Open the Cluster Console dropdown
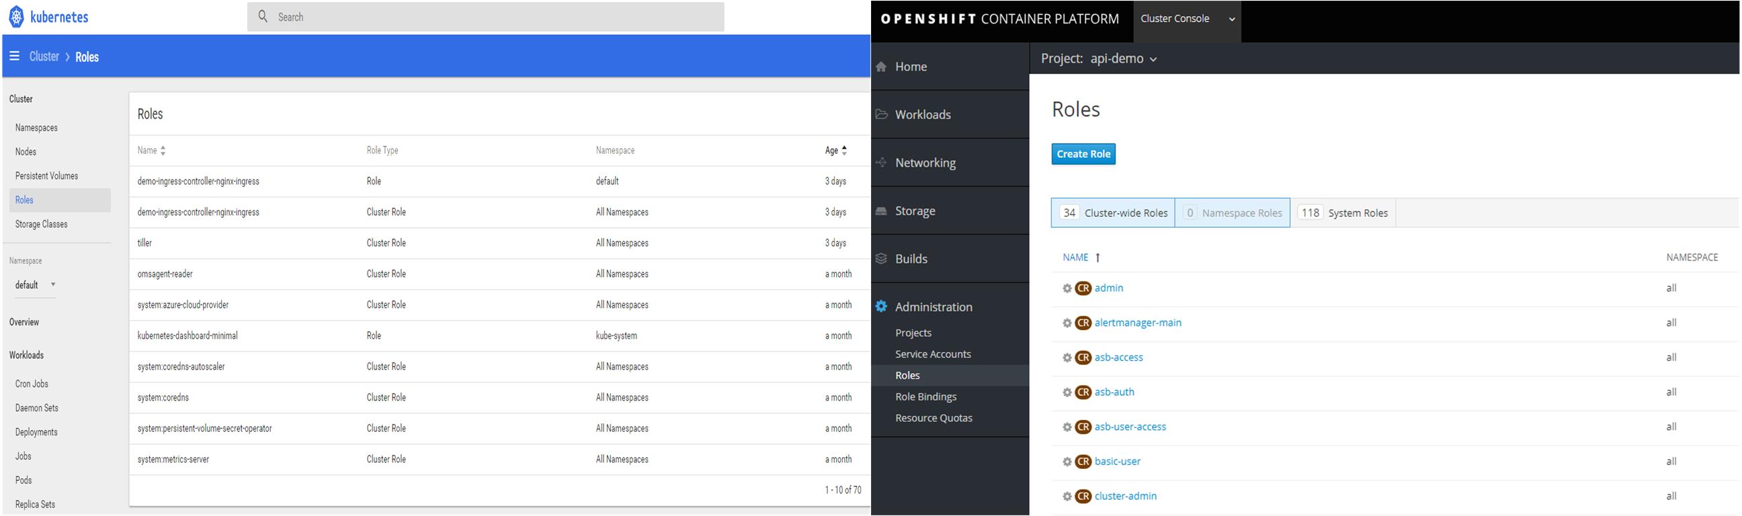This screenshot has width=1742, height=516. 1188,19
